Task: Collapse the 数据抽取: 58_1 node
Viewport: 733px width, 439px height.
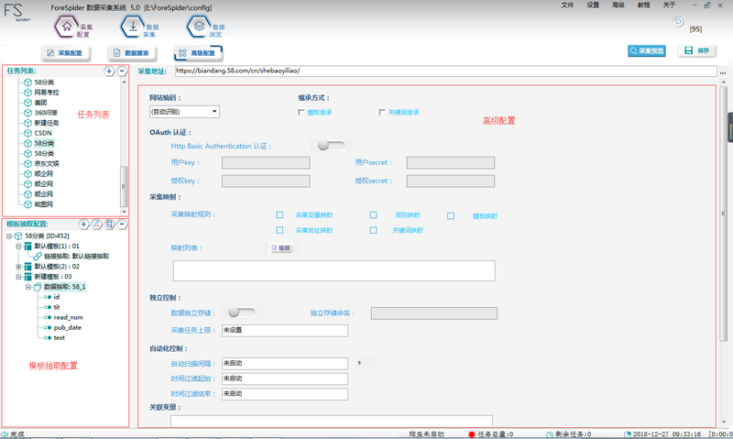Action: coord(28,287)
